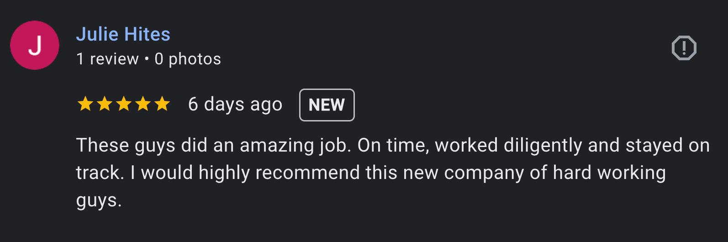Click the word "recommend" in the review
Viewport: 728px width, 242px height.
coord(307,173)
